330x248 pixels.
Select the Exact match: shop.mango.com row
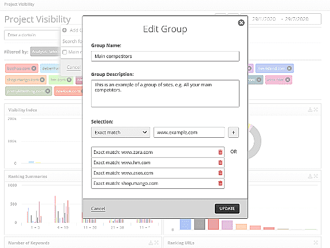click(x=158, y=183)
